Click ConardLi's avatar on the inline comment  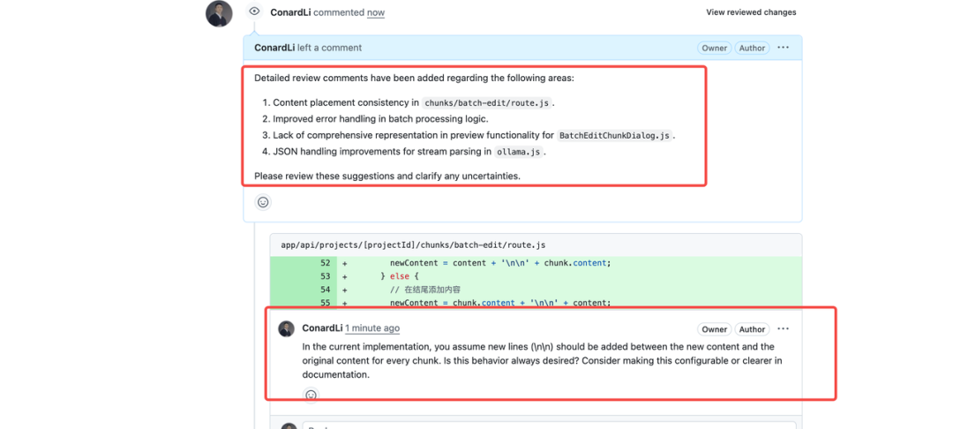tap(286, 329)
